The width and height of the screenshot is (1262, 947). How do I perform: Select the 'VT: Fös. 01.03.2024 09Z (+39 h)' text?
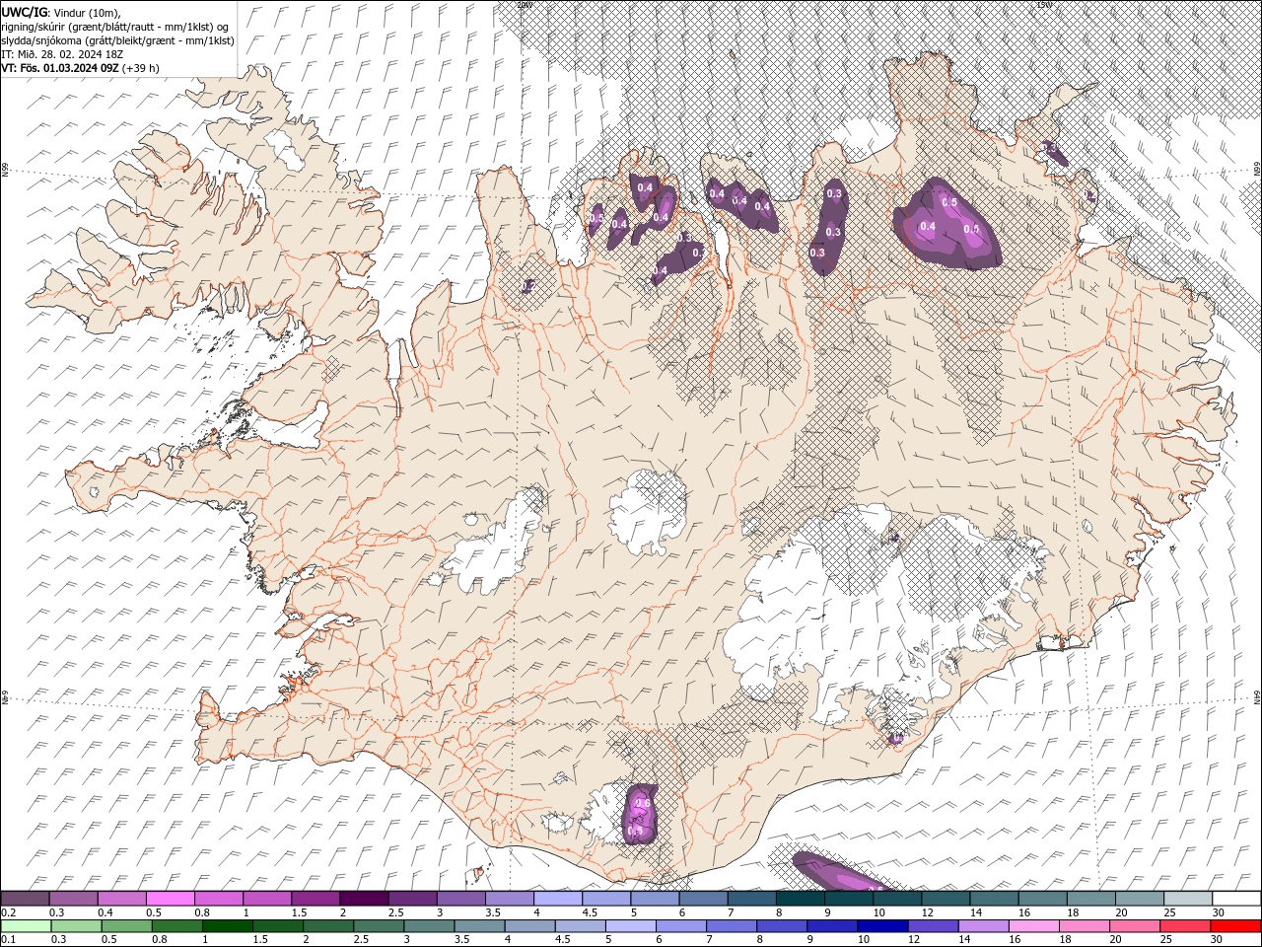80,68
